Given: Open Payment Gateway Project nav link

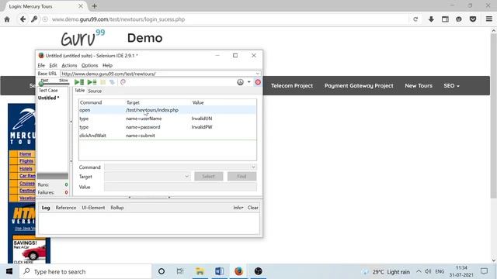Looking at the screenshot, I should (x=359, y=86).
